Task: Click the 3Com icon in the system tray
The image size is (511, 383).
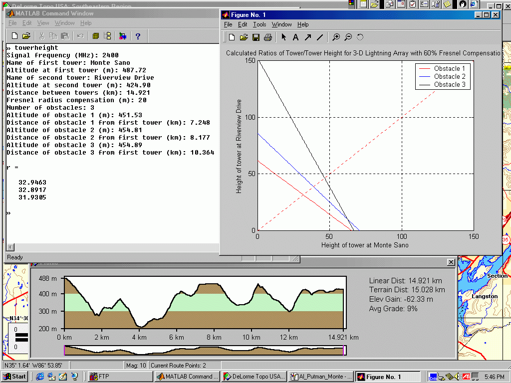Action: click(433, 377)
